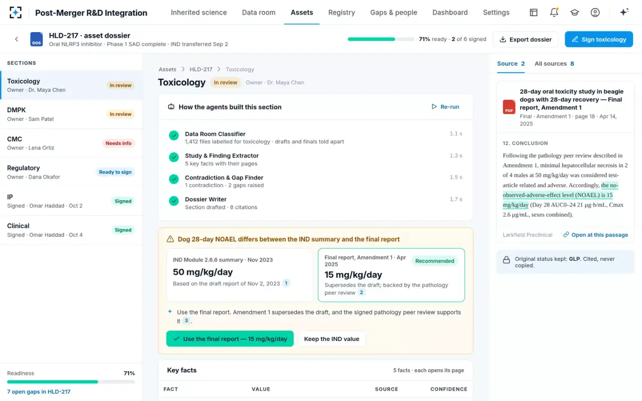Open the Dashboard tab
This screenshot has width=642, height=401.
(x=450, y=13)
